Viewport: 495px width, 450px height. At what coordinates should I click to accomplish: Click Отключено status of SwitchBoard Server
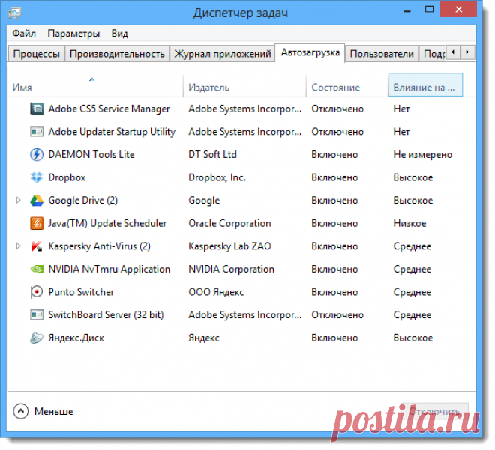click(x=337, y=314)
